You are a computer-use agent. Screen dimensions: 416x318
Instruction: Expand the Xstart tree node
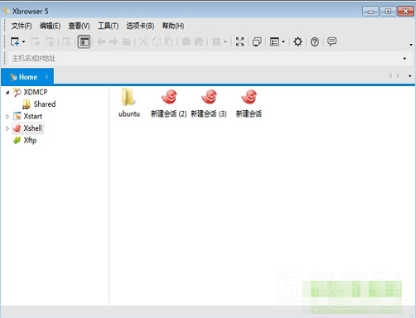[7, 117]
